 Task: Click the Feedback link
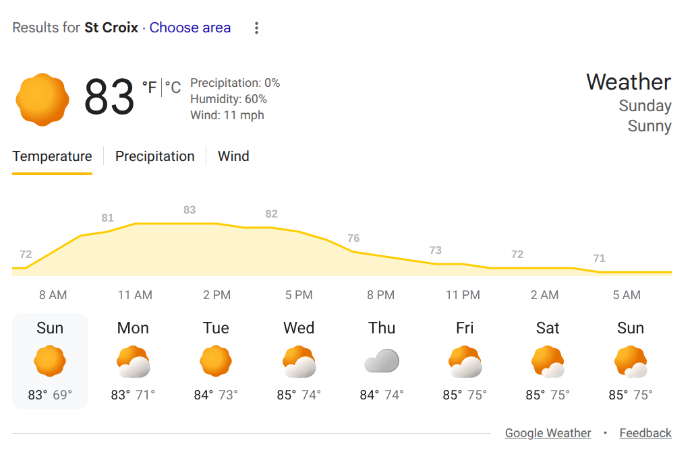(x=645, y=433)
